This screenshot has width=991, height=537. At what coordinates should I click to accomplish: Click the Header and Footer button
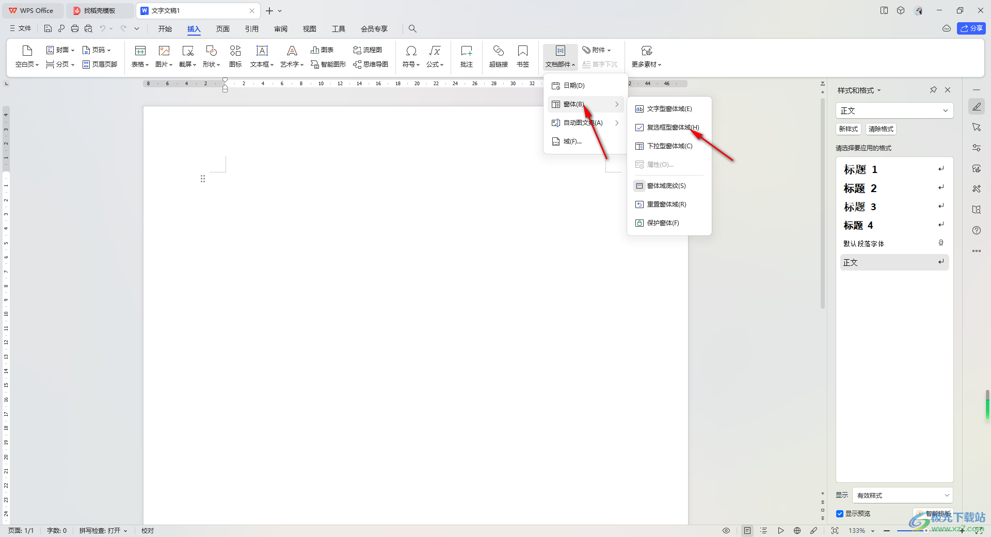(100, 65)
